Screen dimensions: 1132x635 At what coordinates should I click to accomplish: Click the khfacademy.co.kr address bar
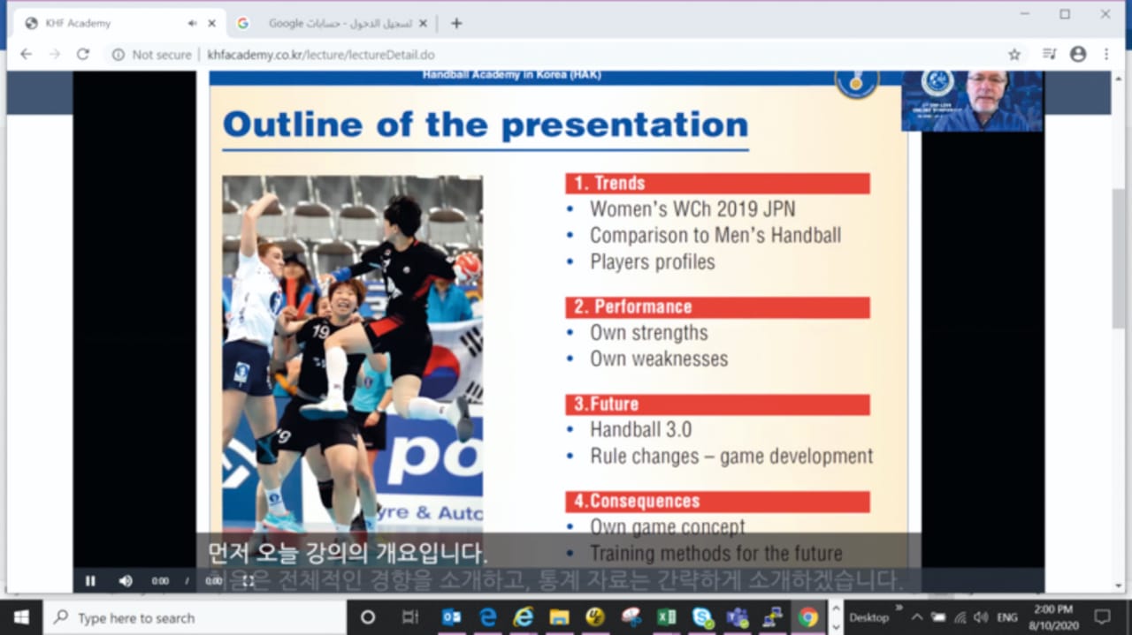[x=321, y=55]
